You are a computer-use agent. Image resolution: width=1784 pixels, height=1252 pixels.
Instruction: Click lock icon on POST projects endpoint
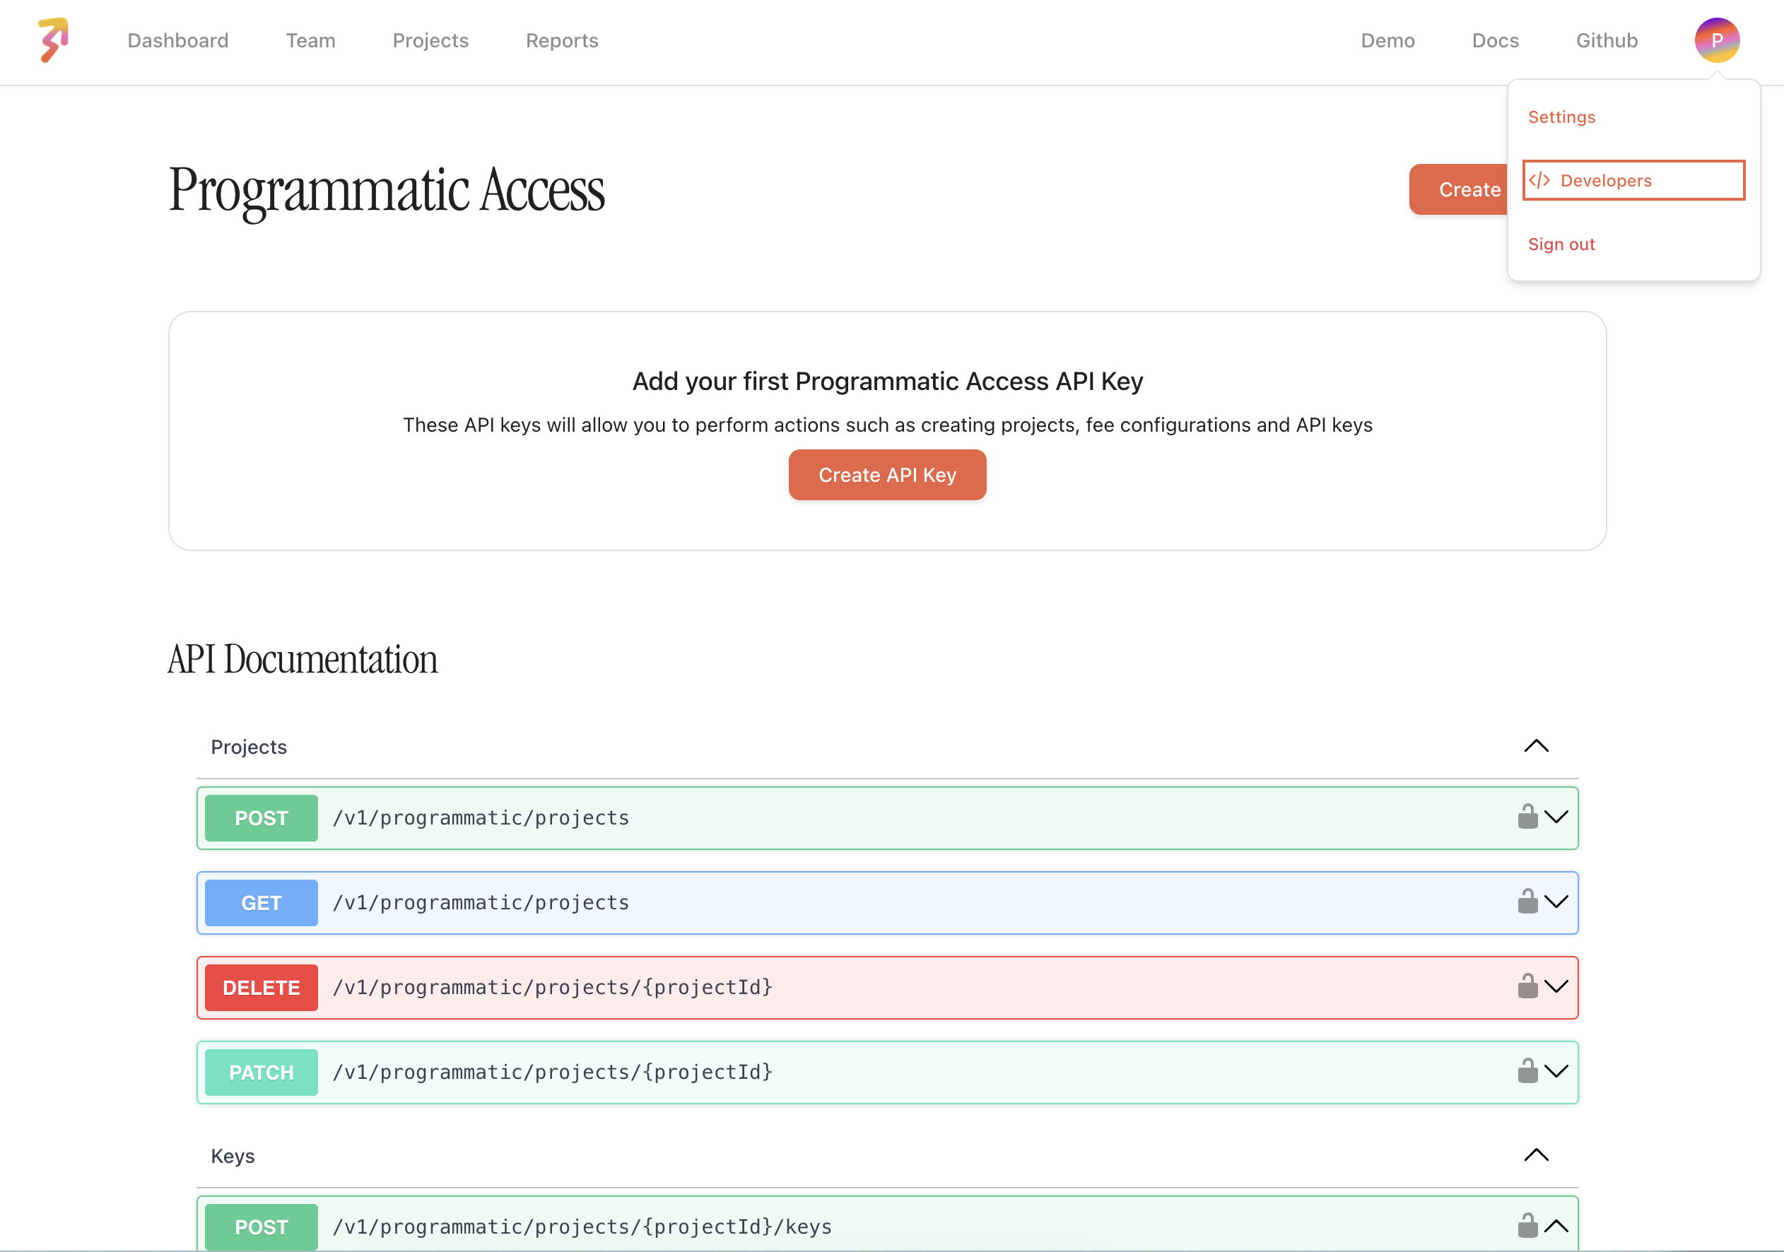1527,817
